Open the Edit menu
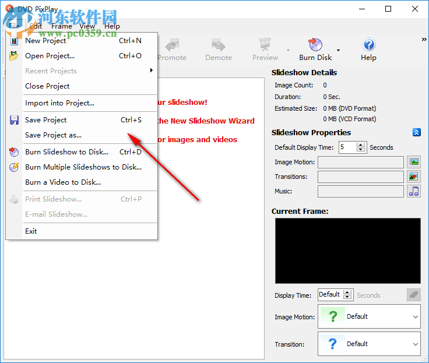 pos(36,26)
